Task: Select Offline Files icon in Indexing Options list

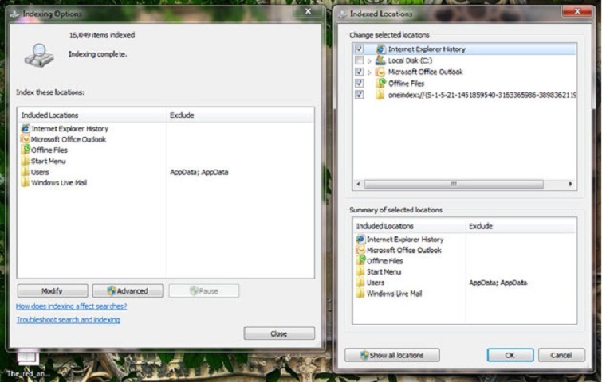Action: tap(26, 150)
